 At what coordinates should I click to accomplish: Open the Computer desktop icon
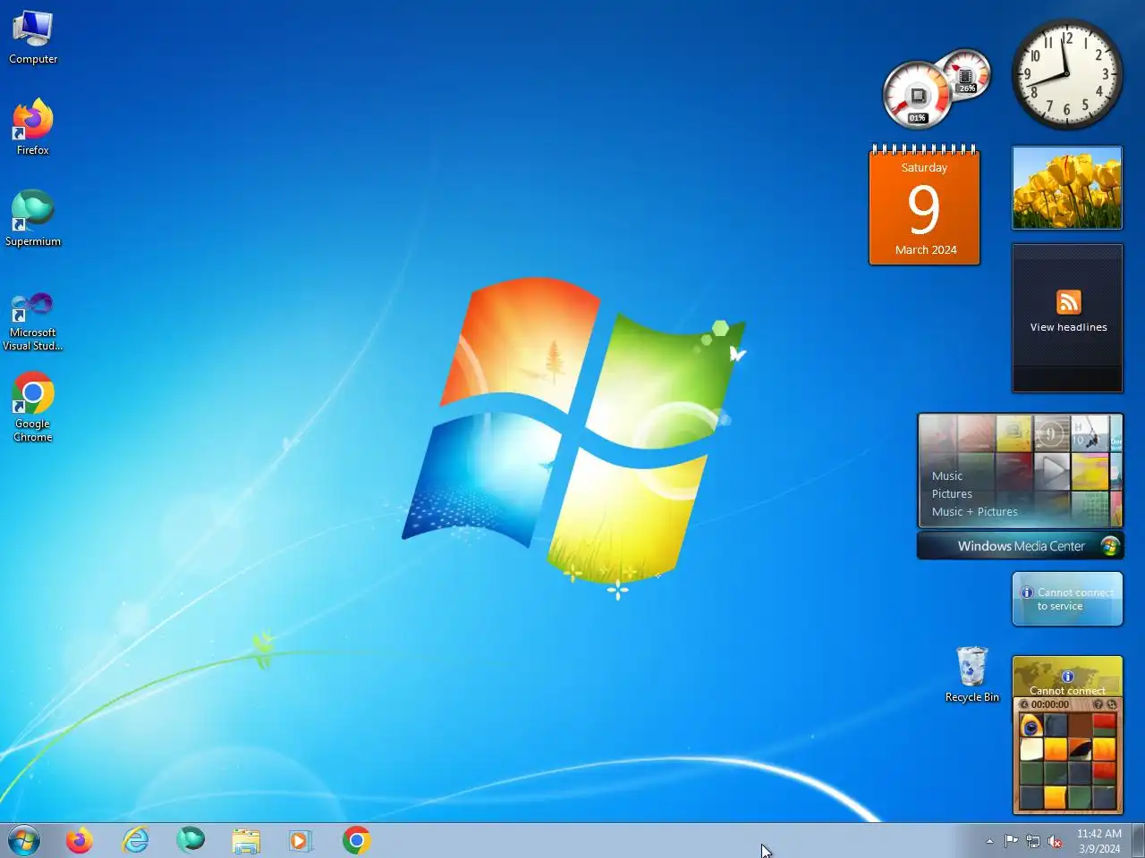tap(33, 38)
